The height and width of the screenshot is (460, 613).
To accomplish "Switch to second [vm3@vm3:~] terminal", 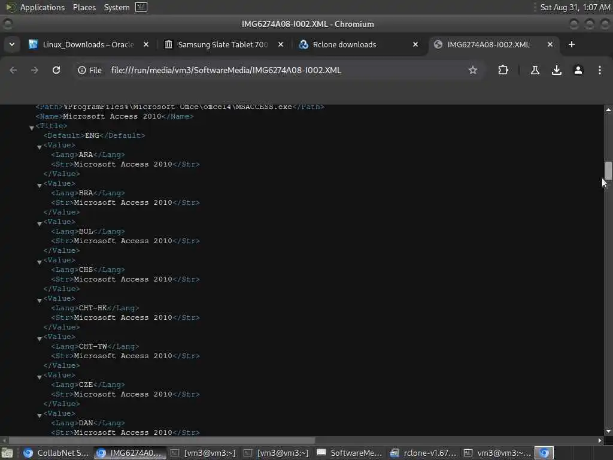I will point(277,453).
